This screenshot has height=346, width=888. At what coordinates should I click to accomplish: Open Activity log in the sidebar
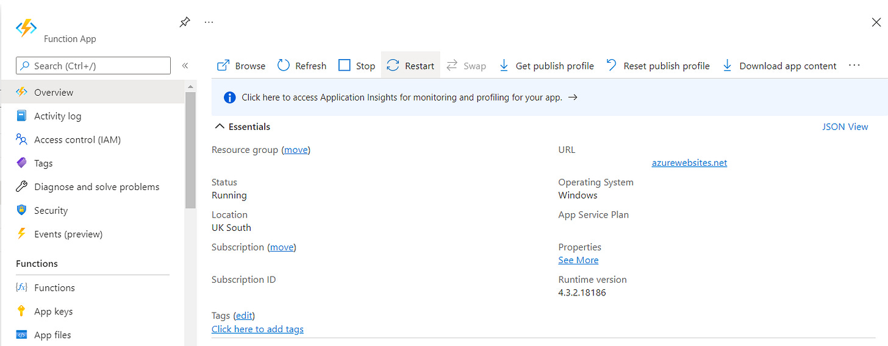pyautogui.click(x=92, y=116)
